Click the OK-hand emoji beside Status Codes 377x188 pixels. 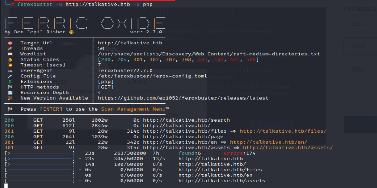10,59
